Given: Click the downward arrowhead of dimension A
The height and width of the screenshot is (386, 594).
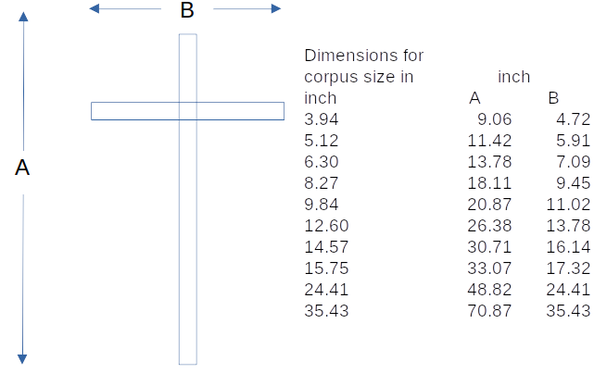Looking at the screenshot, I should (x=24, y=358).
